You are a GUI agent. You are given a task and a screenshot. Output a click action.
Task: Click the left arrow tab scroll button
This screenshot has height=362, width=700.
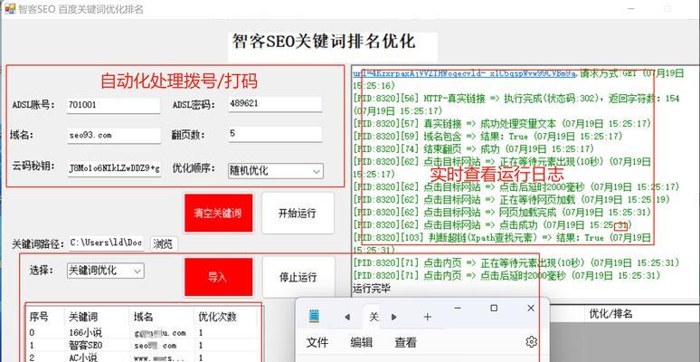[347, 317]
